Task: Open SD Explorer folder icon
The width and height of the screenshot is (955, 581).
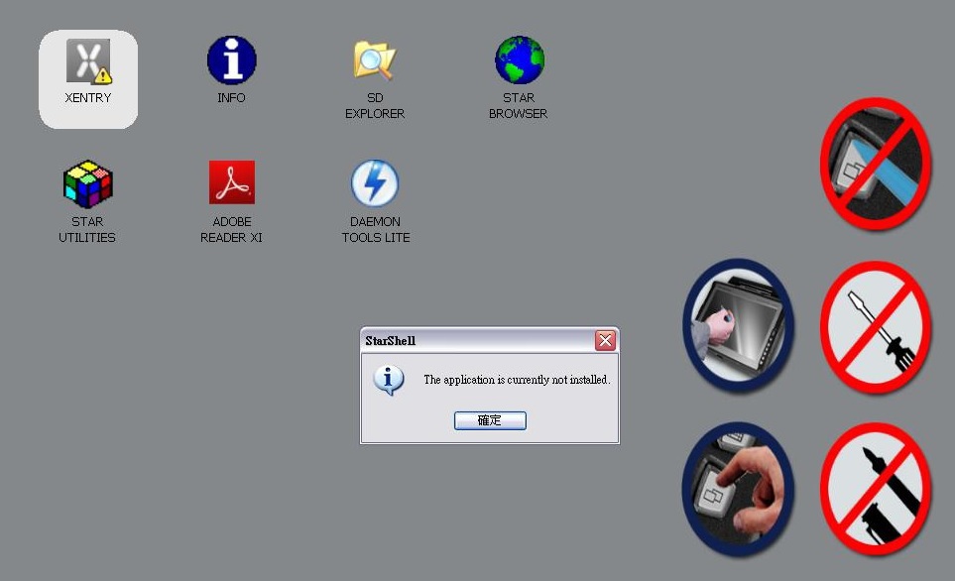Action: click(374, 60)
